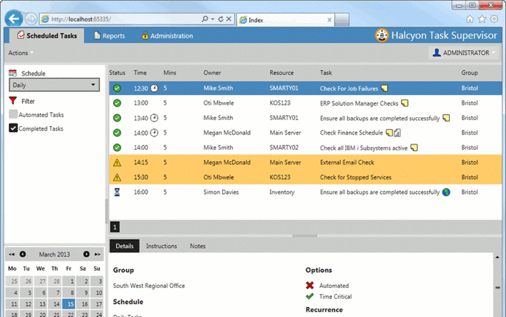This screenshot has width=506, height=317.
Task: Click the March 2013 calendar title
Action: (x=54, y=255)
